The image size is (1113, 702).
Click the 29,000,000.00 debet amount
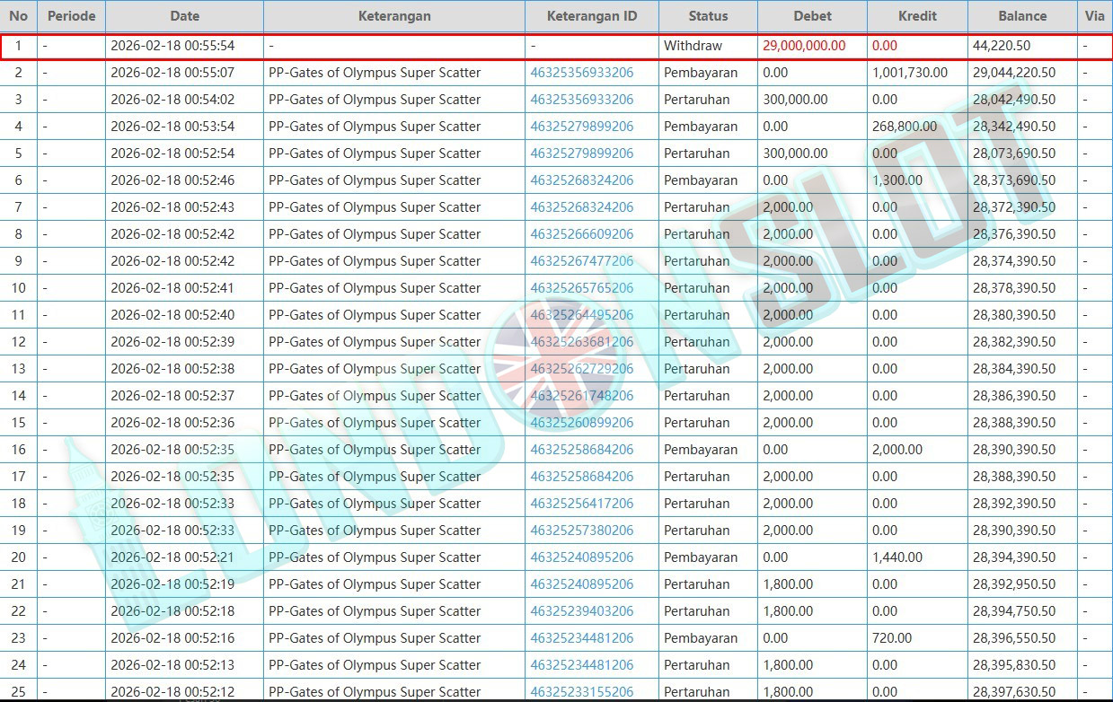click(x=804, y=46)
